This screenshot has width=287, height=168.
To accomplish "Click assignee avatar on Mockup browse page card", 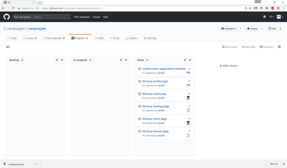I will [x=188, y=135].
